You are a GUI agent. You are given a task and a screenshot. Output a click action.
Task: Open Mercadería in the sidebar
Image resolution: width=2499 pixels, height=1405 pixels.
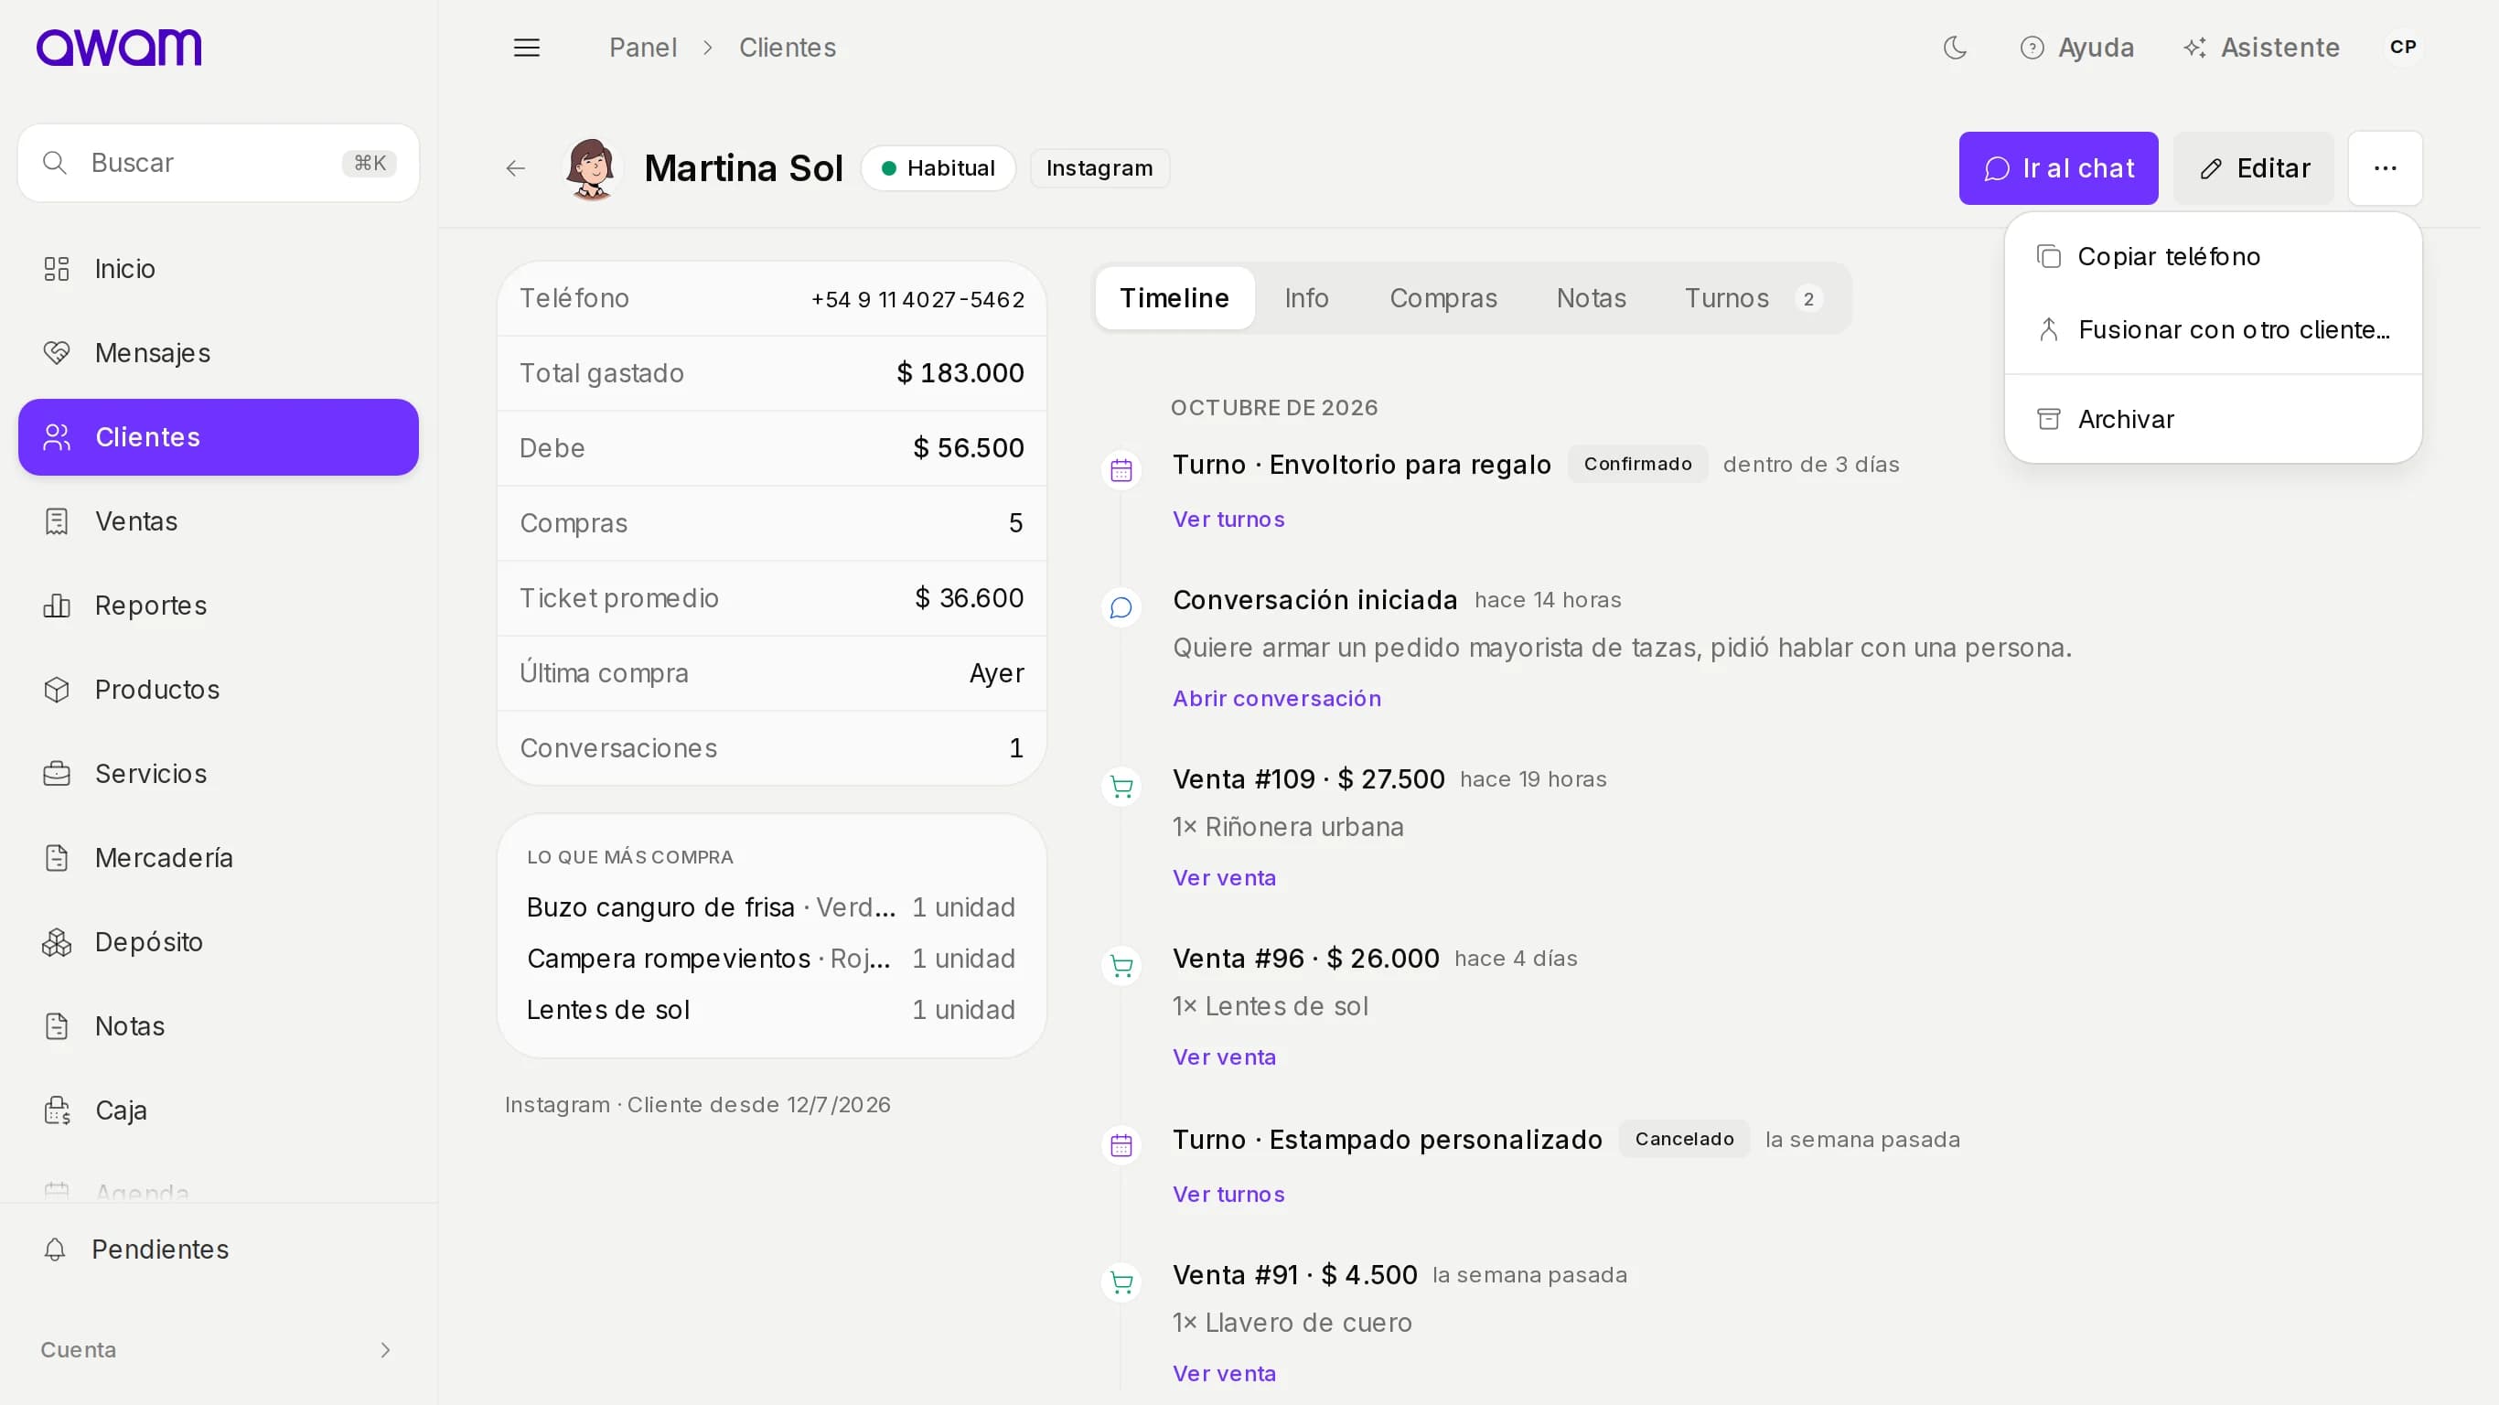219,858
